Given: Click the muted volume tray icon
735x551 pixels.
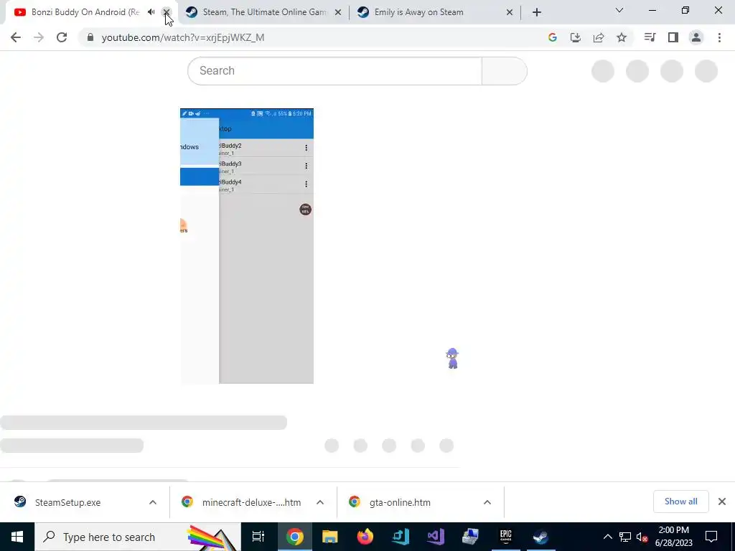Looking at the screenshot, I should pyautogui.click(x=642, y=537).
